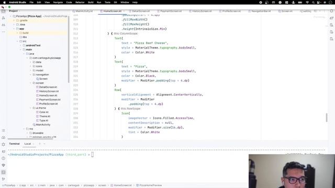The width and height of the screenshot is (335, 188).
Task: Select PaymentScreen.kt in project tree
Action: [50, 100]
